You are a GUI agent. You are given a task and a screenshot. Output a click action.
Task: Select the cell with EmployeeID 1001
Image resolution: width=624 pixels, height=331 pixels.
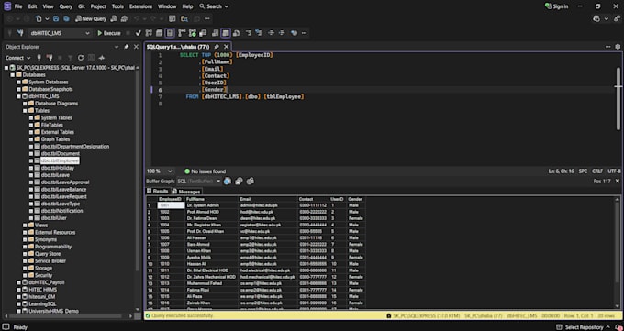(x=171, y=205)
